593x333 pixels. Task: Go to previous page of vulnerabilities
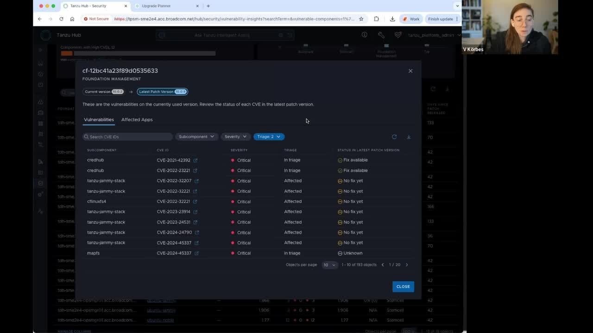tap(383, 265)
